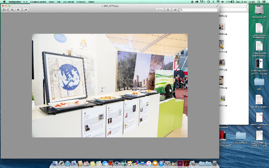Open iTunes from the Dock
The image size is (269, 168).
coord(149,164)
